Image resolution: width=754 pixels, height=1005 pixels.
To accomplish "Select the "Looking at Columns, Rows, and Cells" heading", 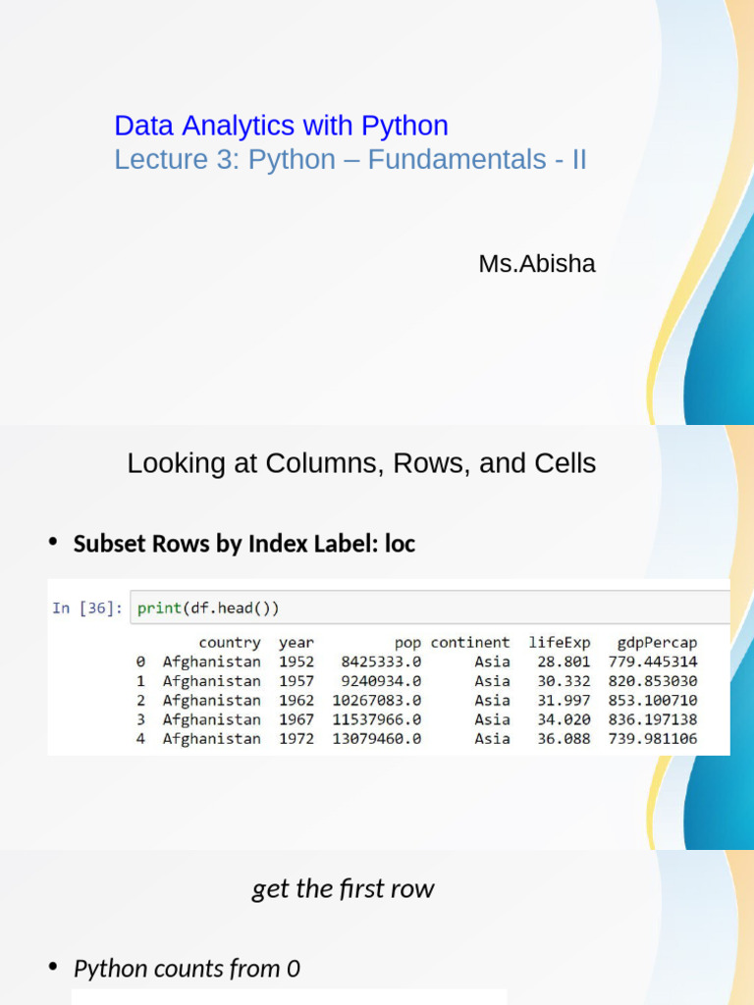I will click(x=361, y=463).
